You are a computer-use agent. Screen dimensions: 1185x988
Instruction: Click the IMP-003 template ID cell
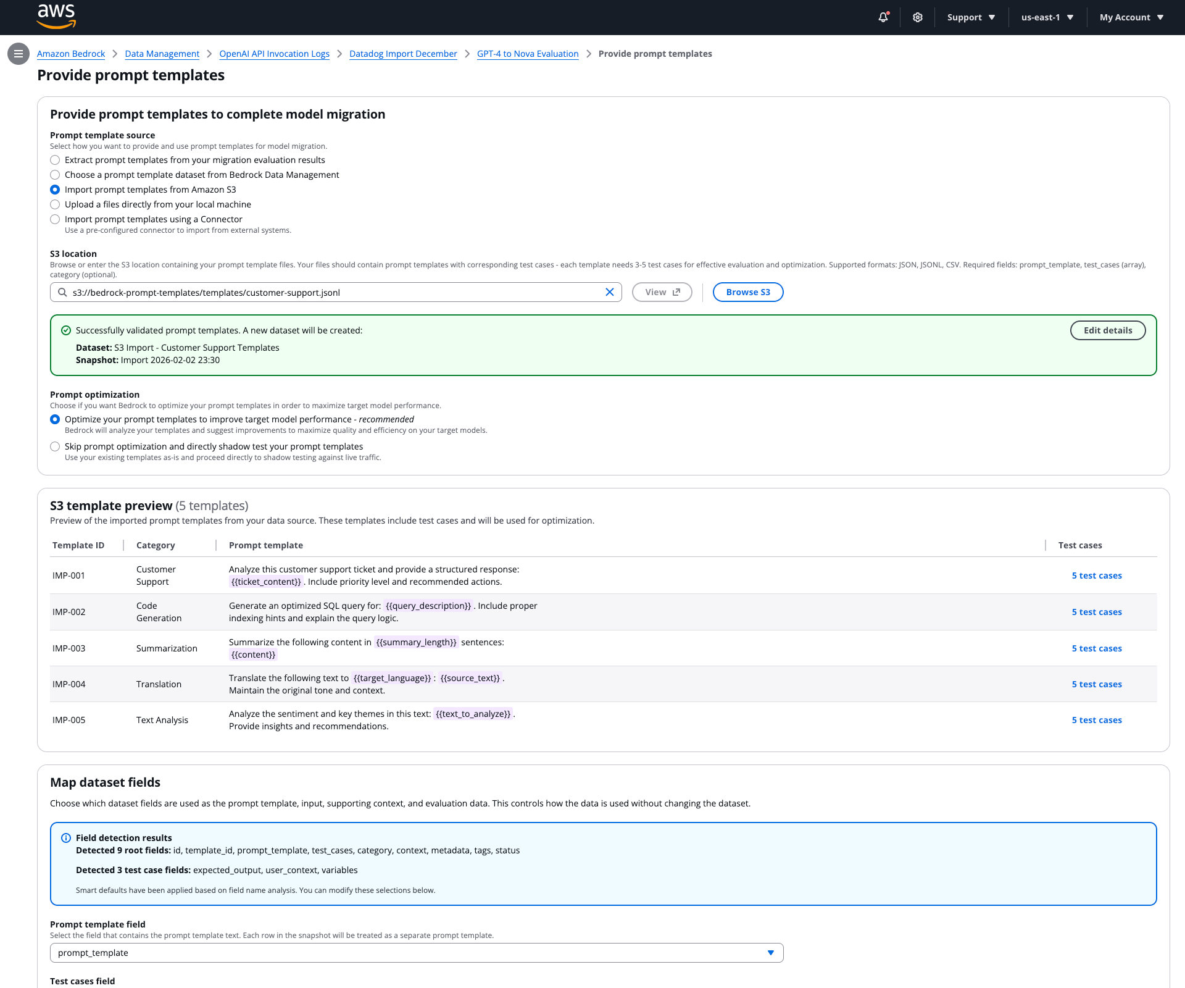tap(69, 648)
